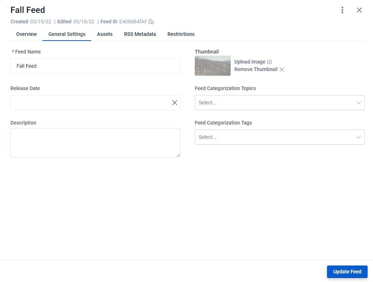Click inside the Feed Name field
Viewport: 373px width, 282px height.
(95, 66)
